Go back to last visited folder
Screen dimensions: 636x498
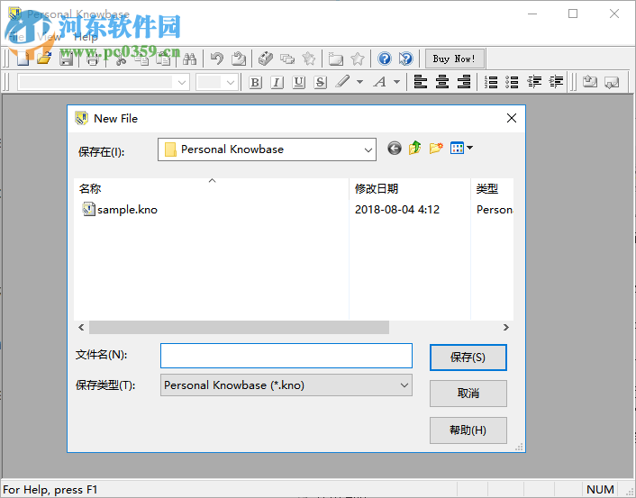(x=395, y=149)
